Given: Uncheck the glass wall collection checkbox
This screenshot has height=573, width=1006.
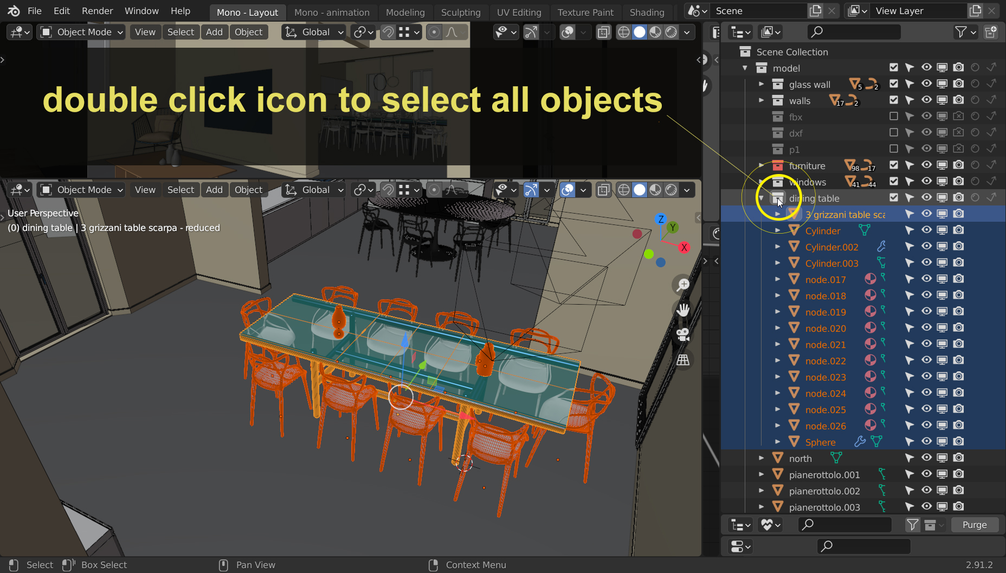Looking at the screenshot, I should pos(894,84).
